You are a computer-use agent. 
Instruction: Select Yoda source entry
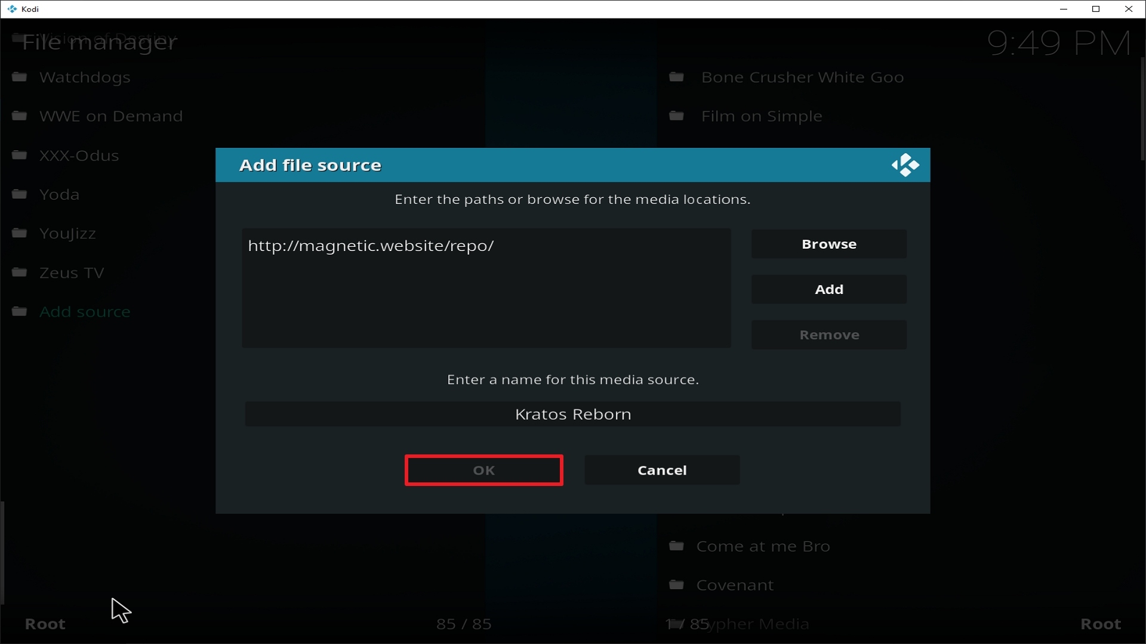[59, 194]
